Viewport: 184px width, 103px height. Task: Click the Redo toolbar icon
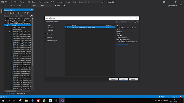coord(28,5)
